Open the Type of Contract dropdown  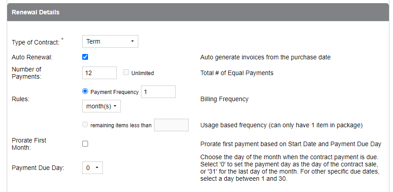click(x=110, y=41)
